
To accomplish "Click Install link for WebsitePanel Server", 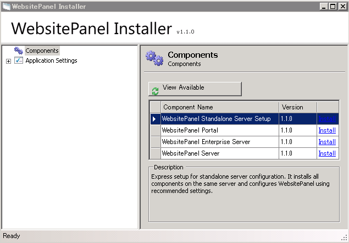I will (327, 153).
